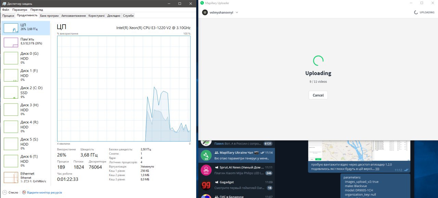Click the 246 unread counter badge
This screenshot has width=438, height=198.
pyautogui.click(x=269, y=173)
